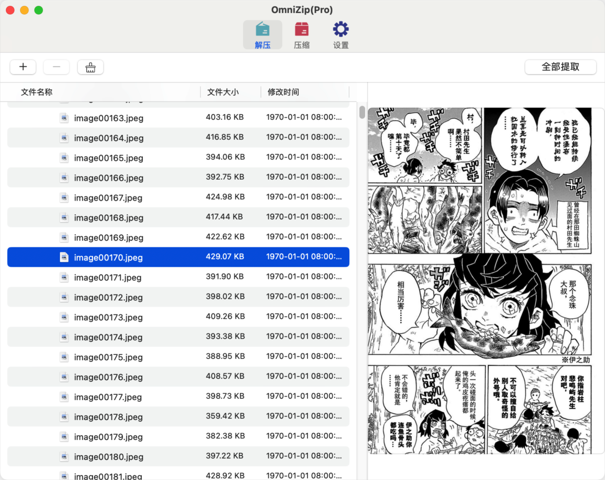
Task: Select file image00167.jpeg
Action: 178,197
